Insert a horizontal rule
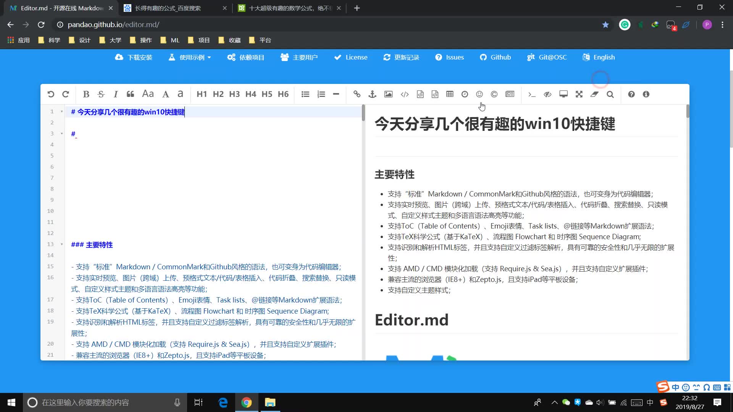This screenshot has width=733, height=412. [x=336, y=94]
